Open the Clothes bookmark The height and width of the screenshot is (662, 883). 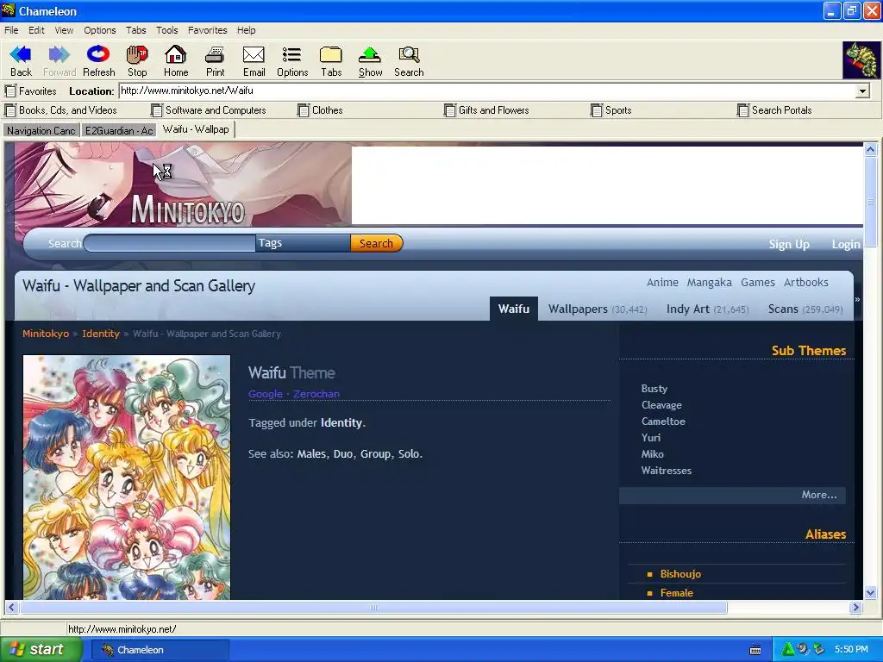click(x=320, y=110)
